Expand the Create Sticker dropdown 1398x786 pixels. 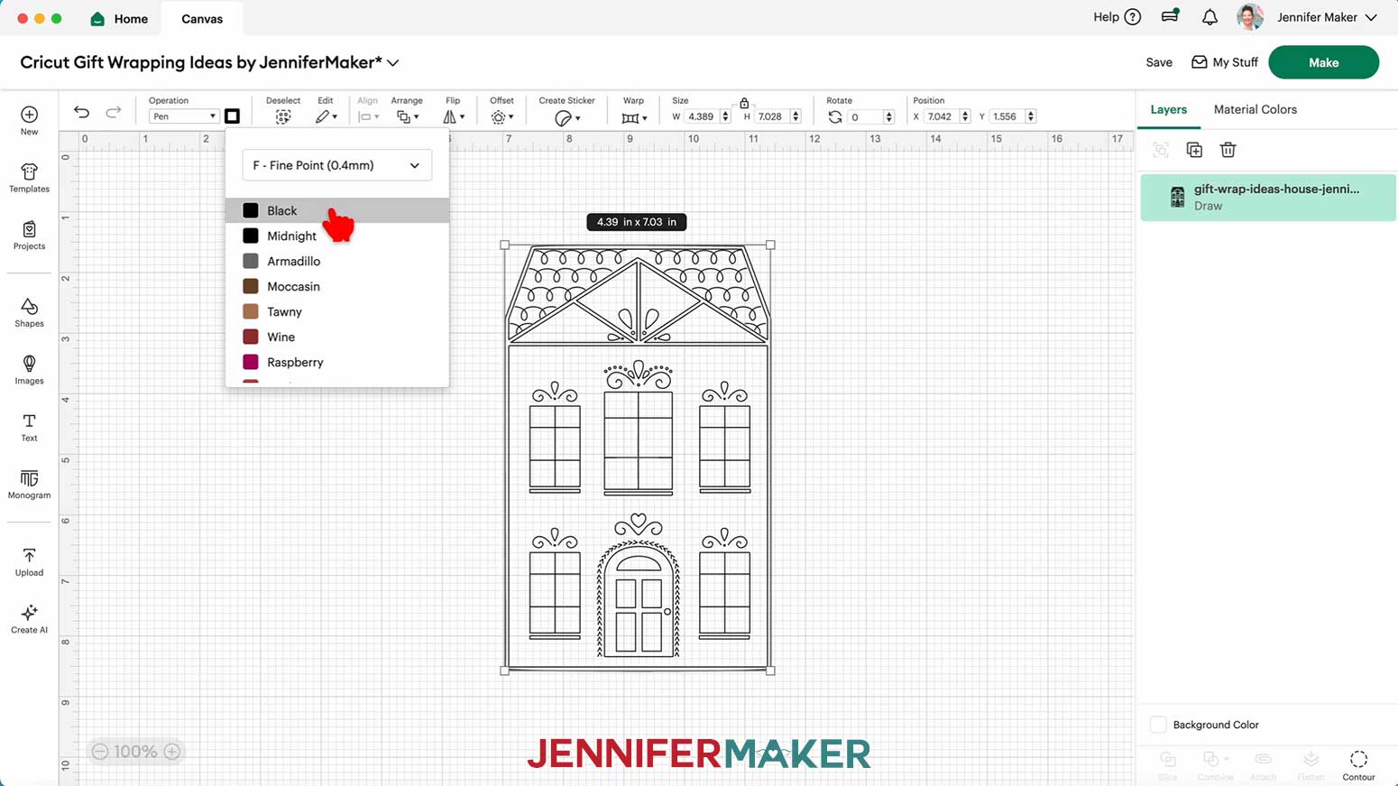pyautogui.click(x=567, y=118)
